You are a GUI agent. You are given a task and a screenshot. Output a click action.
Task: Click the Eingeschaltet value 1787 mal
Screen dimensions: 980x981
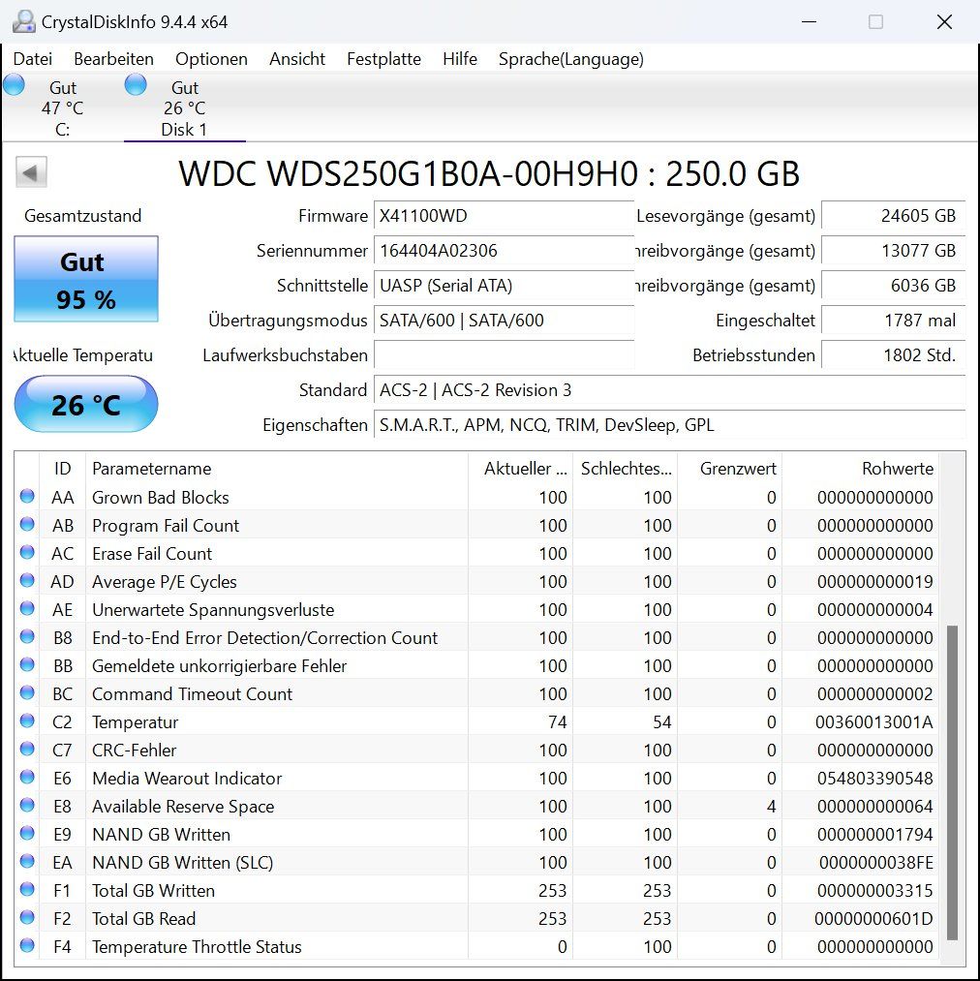point(893,321)
